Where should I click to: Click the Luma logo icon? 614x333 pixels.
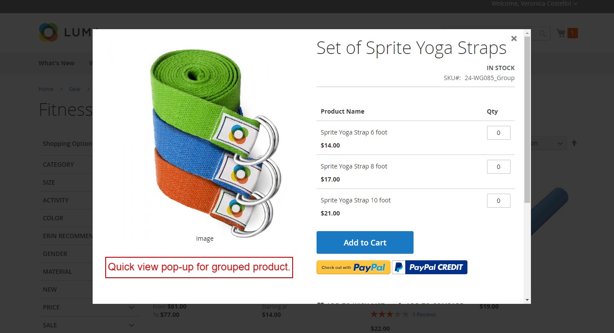(48, 32)
